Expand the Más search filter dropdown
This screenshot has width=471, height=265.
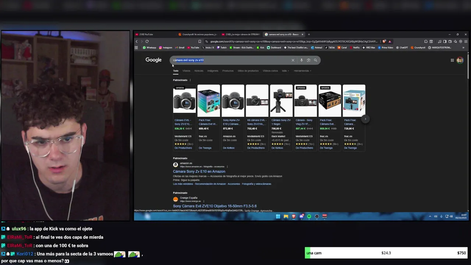[x=286, y=71]
